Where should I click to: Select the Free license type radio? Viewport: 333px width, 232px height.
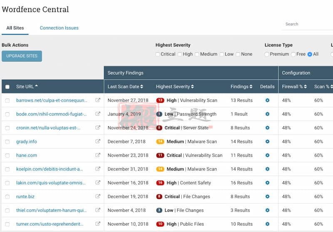tap(293, 54)
